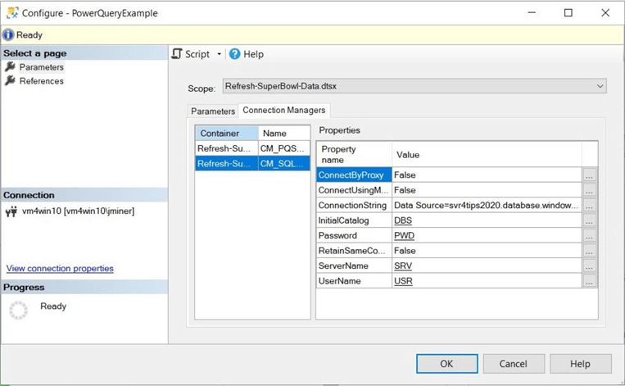Switch to the Parameters tab
The image size is (625, 386).
[213, 111]
